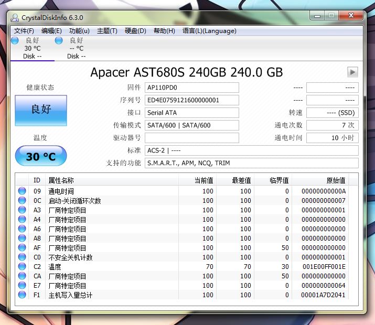This screenshot has height=325, width=375.
Task: Click transfer mode field SATA/600 | SATA/600
Action: click(x=192, y=125)
